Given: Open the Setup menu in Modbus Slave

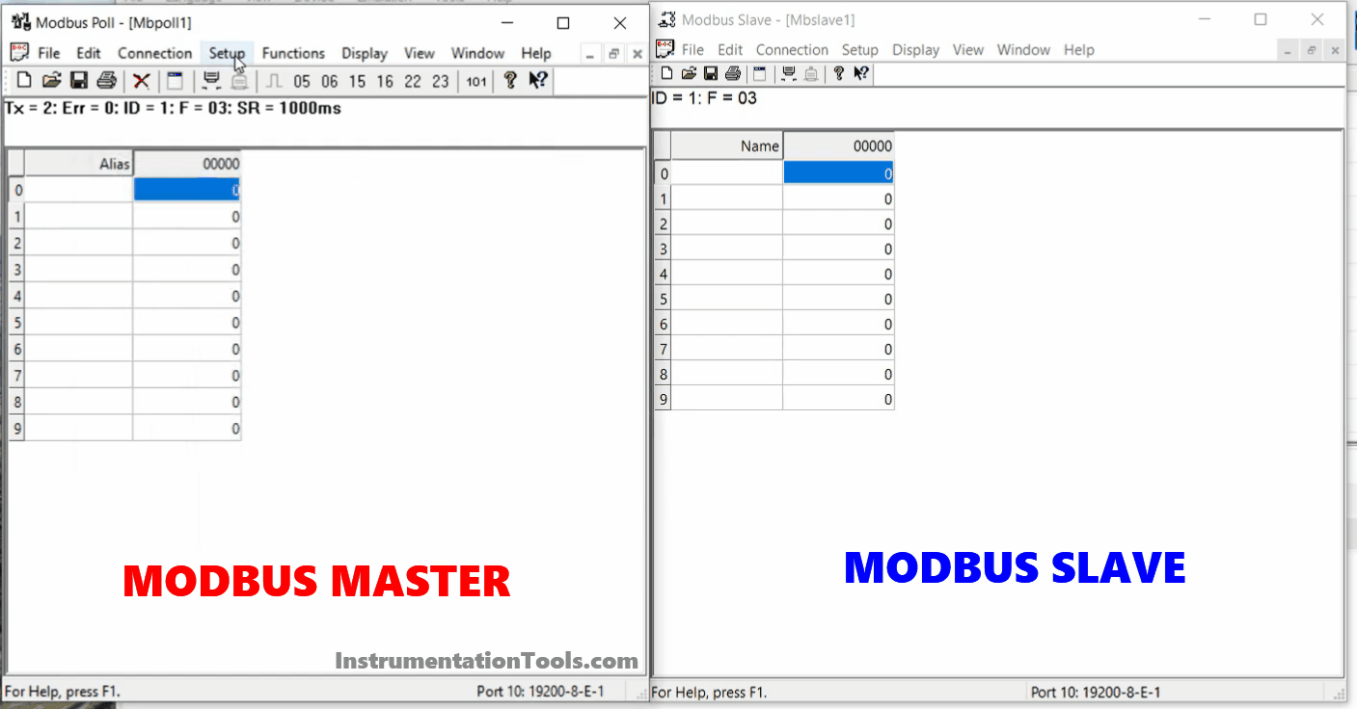Looking at the screenshot, I should click(x=860, y=49).
